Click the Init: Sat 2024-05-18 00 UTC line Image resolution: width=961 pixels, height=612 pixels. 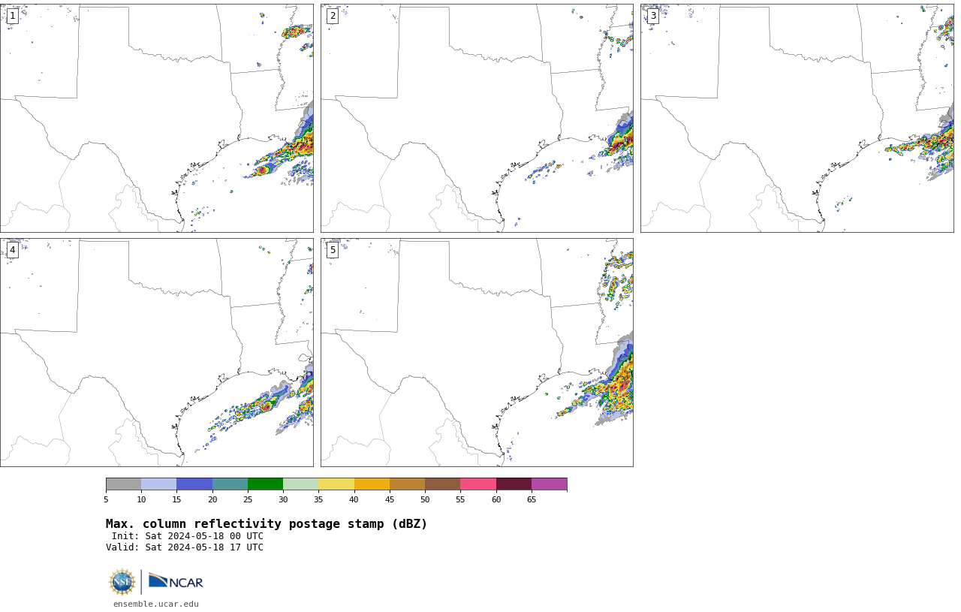[188, 536]
